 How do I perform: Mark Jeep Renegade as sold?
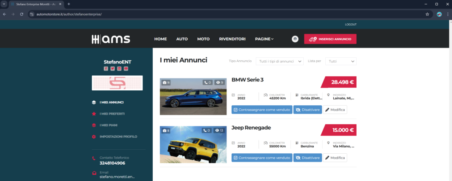[262, 158]
